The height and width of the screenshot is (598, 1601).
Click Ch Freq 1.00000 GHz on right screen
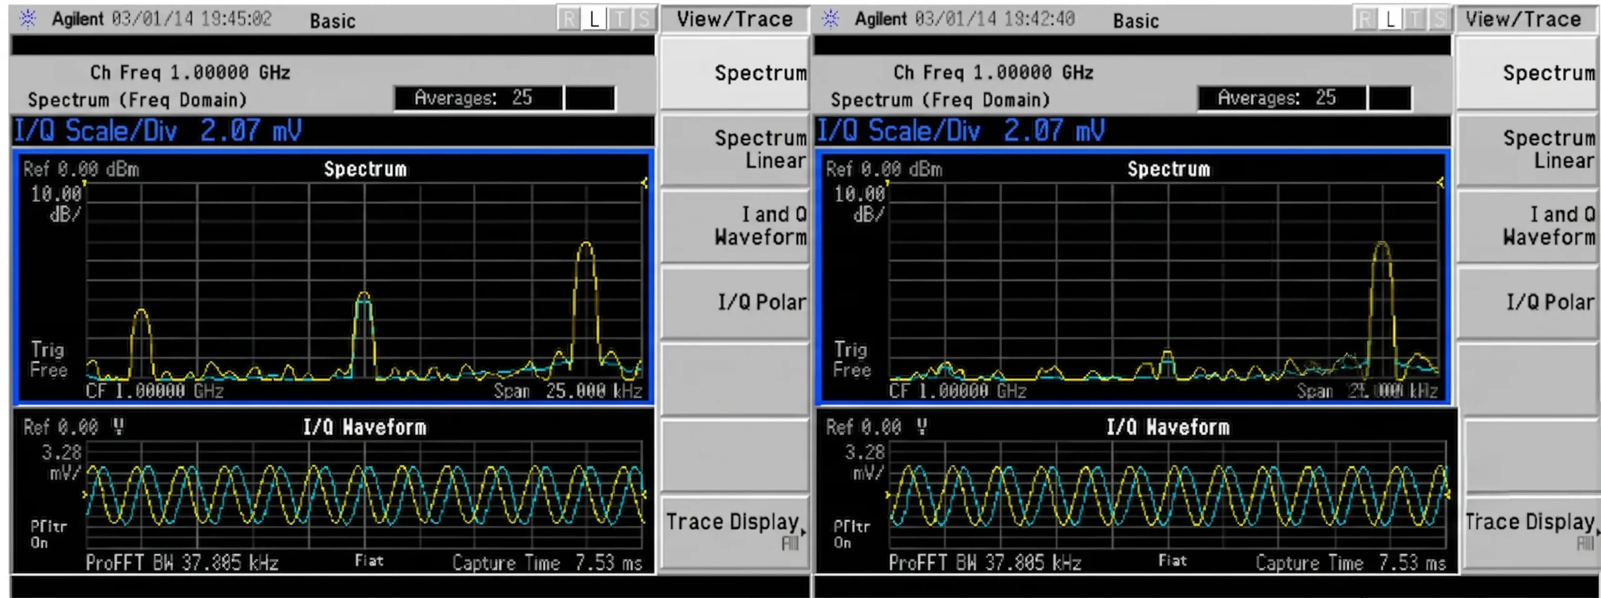(x=993, y=72)
